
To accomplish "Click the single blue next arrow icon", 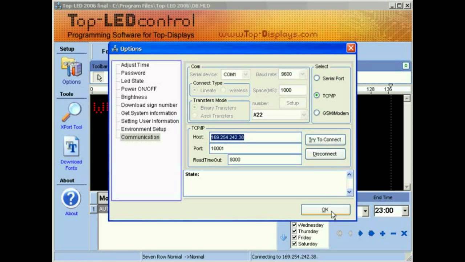I will (360, 234).
